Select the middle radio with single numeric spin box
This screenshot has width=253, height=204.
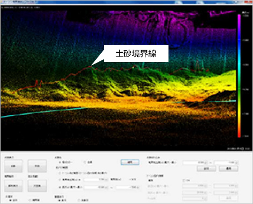[60, 180]
